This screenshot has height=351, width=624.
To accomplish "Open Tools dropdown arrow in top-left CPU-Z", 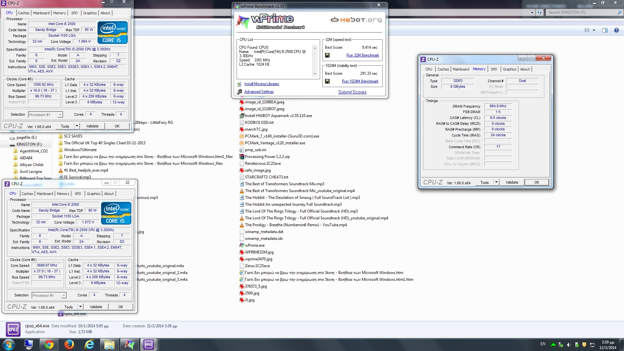I will point(77,126).
